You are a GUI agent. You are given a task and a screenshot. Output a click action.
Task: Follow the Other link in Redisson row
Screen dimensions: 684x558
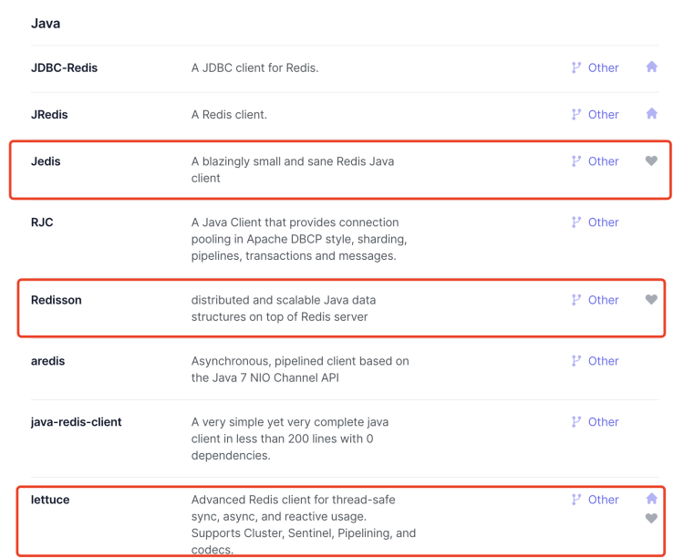tap(604, 300)
